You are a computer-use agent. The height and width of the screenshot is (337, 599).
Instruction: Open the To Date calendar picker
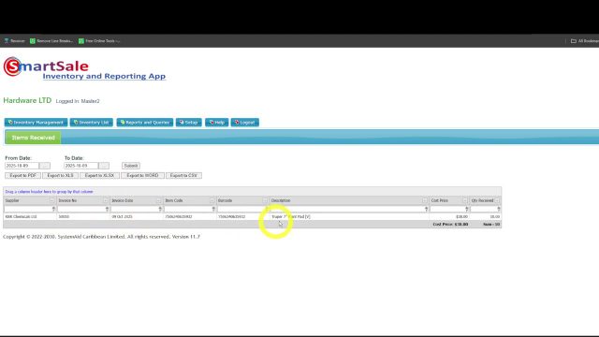tap(104, 166)
